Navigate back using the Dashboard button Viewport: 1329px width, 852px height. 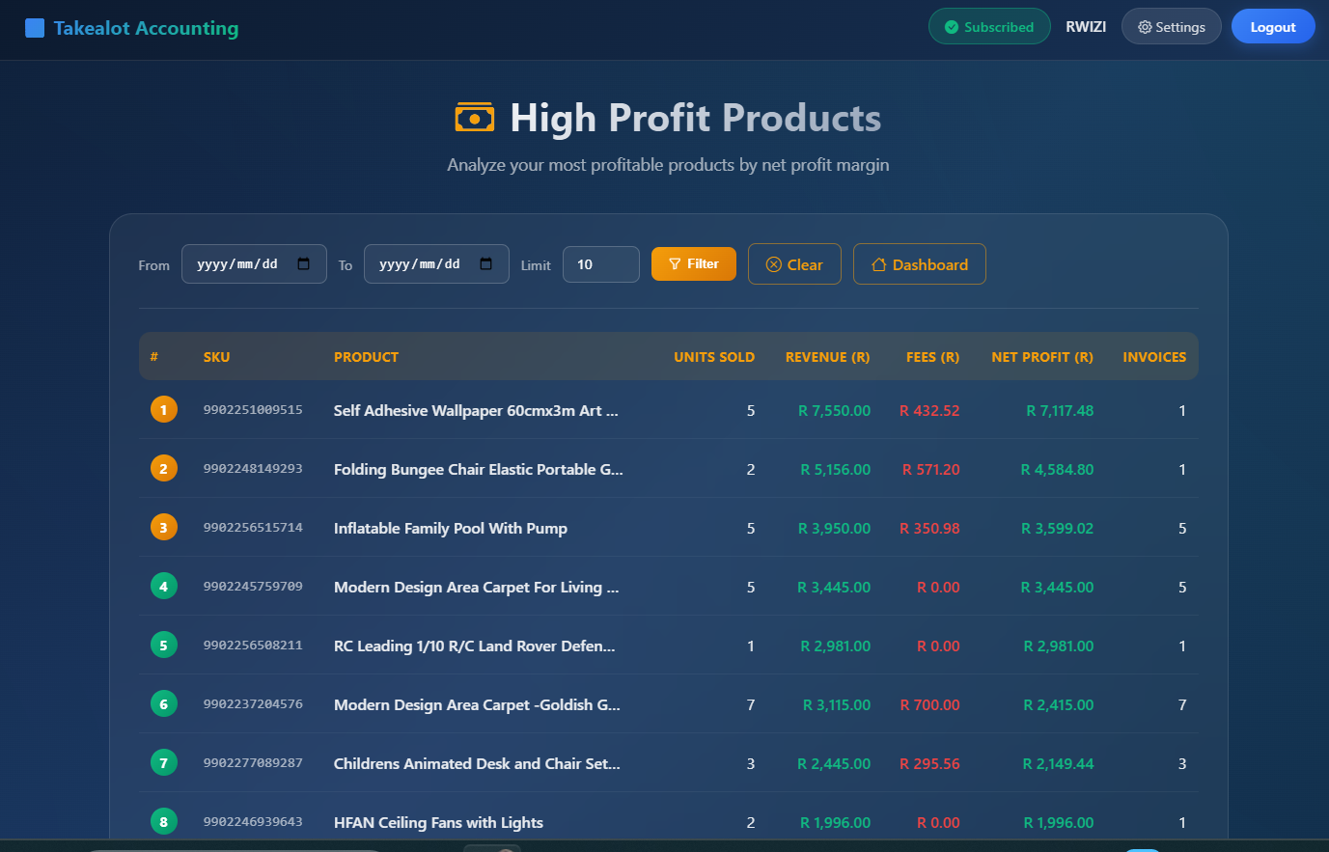[919, 263]
